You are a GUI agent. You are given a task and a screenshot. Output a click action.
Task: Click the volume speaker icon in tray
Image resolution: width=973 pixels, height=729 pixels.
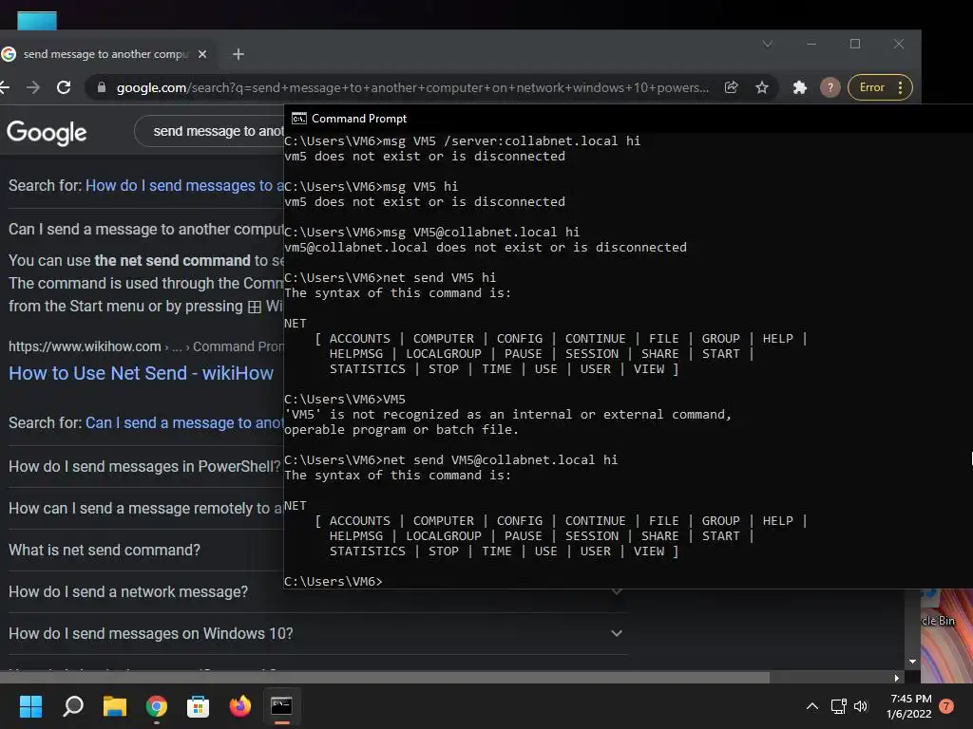click(861, 706)
